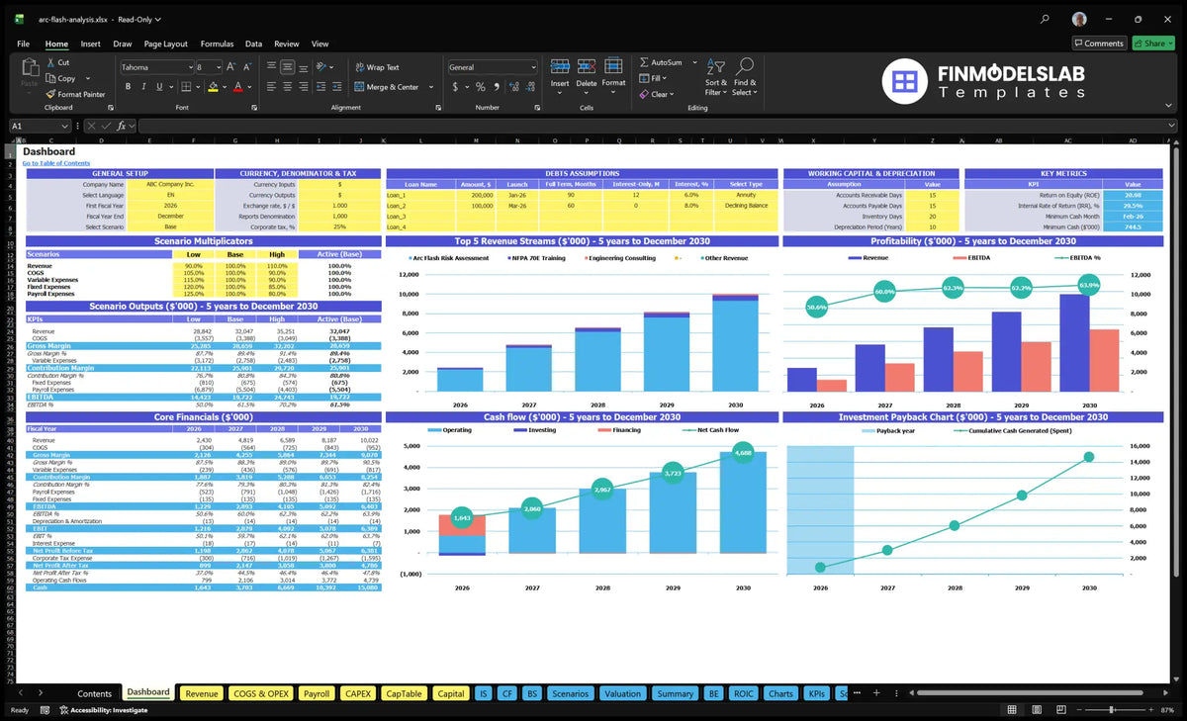Apply Comma Style number format
1187x721 pixels.
tap(496, 87)
